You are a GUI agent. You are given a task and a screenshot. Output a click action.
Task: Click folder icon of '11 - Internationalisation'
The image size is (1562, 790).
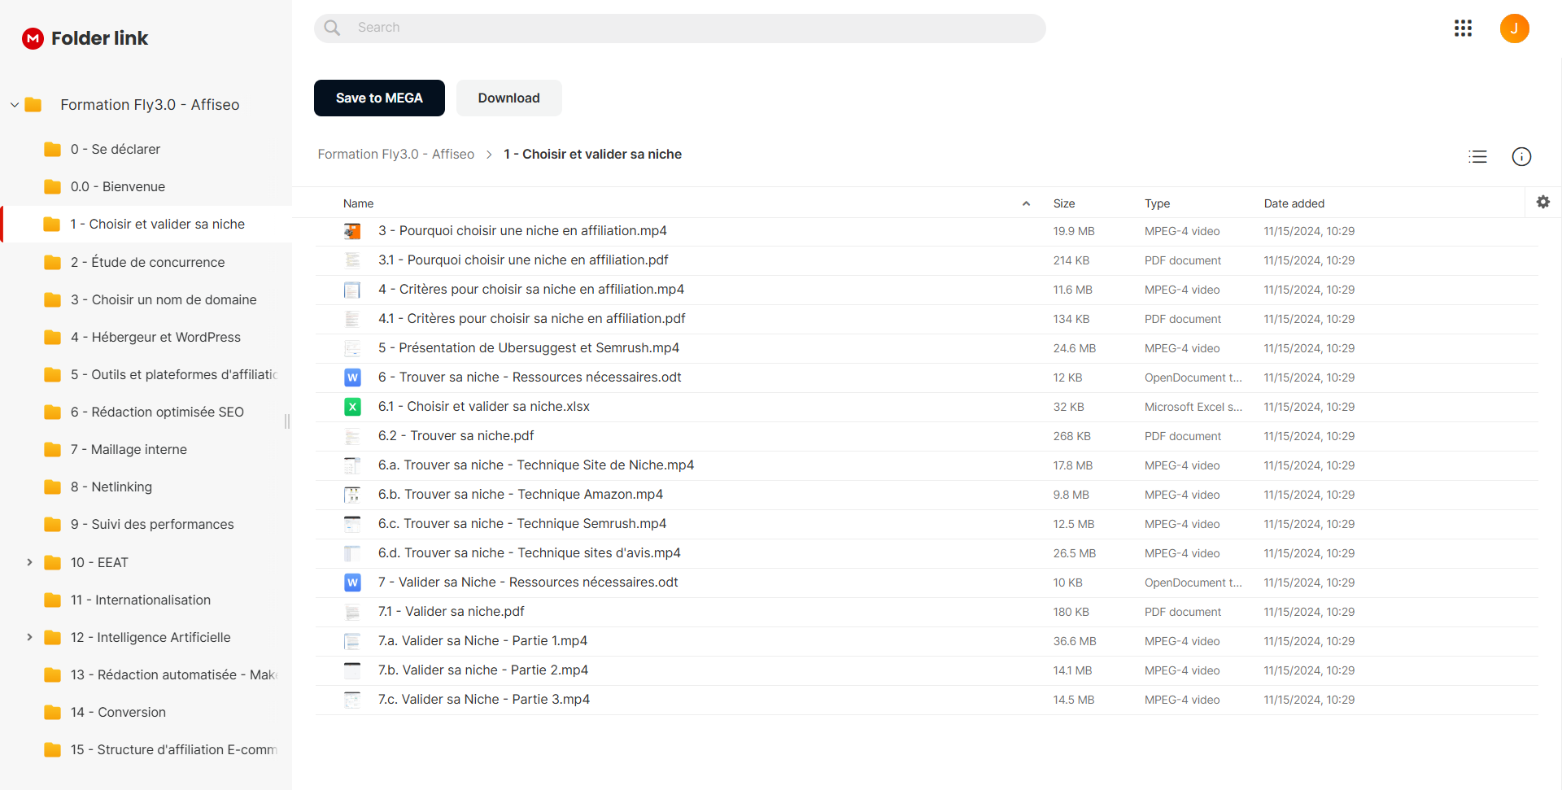coord(53,600)
